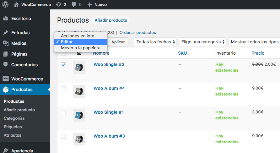280x153 pixels.
Task: Click the Medios media icon in the sidebar
Action: tap(6, 43)
